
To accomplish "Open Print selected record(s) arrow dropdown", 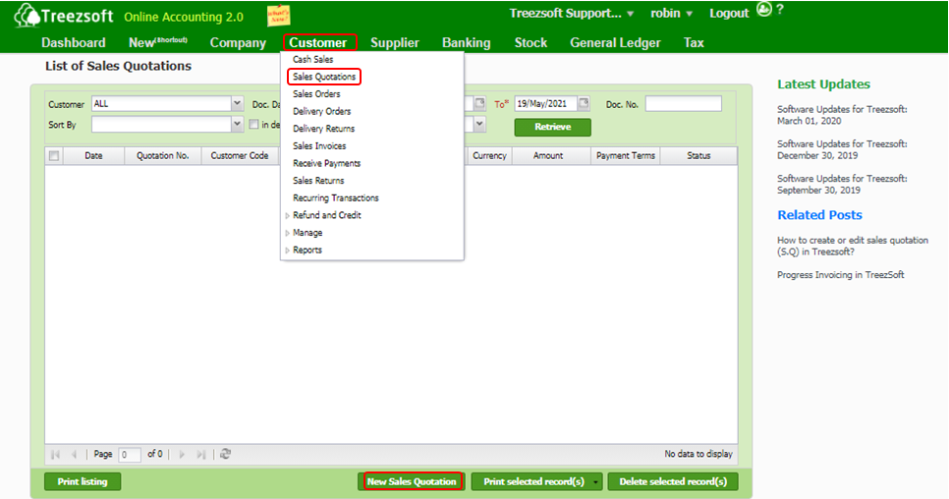I will (x=595, y=482).
